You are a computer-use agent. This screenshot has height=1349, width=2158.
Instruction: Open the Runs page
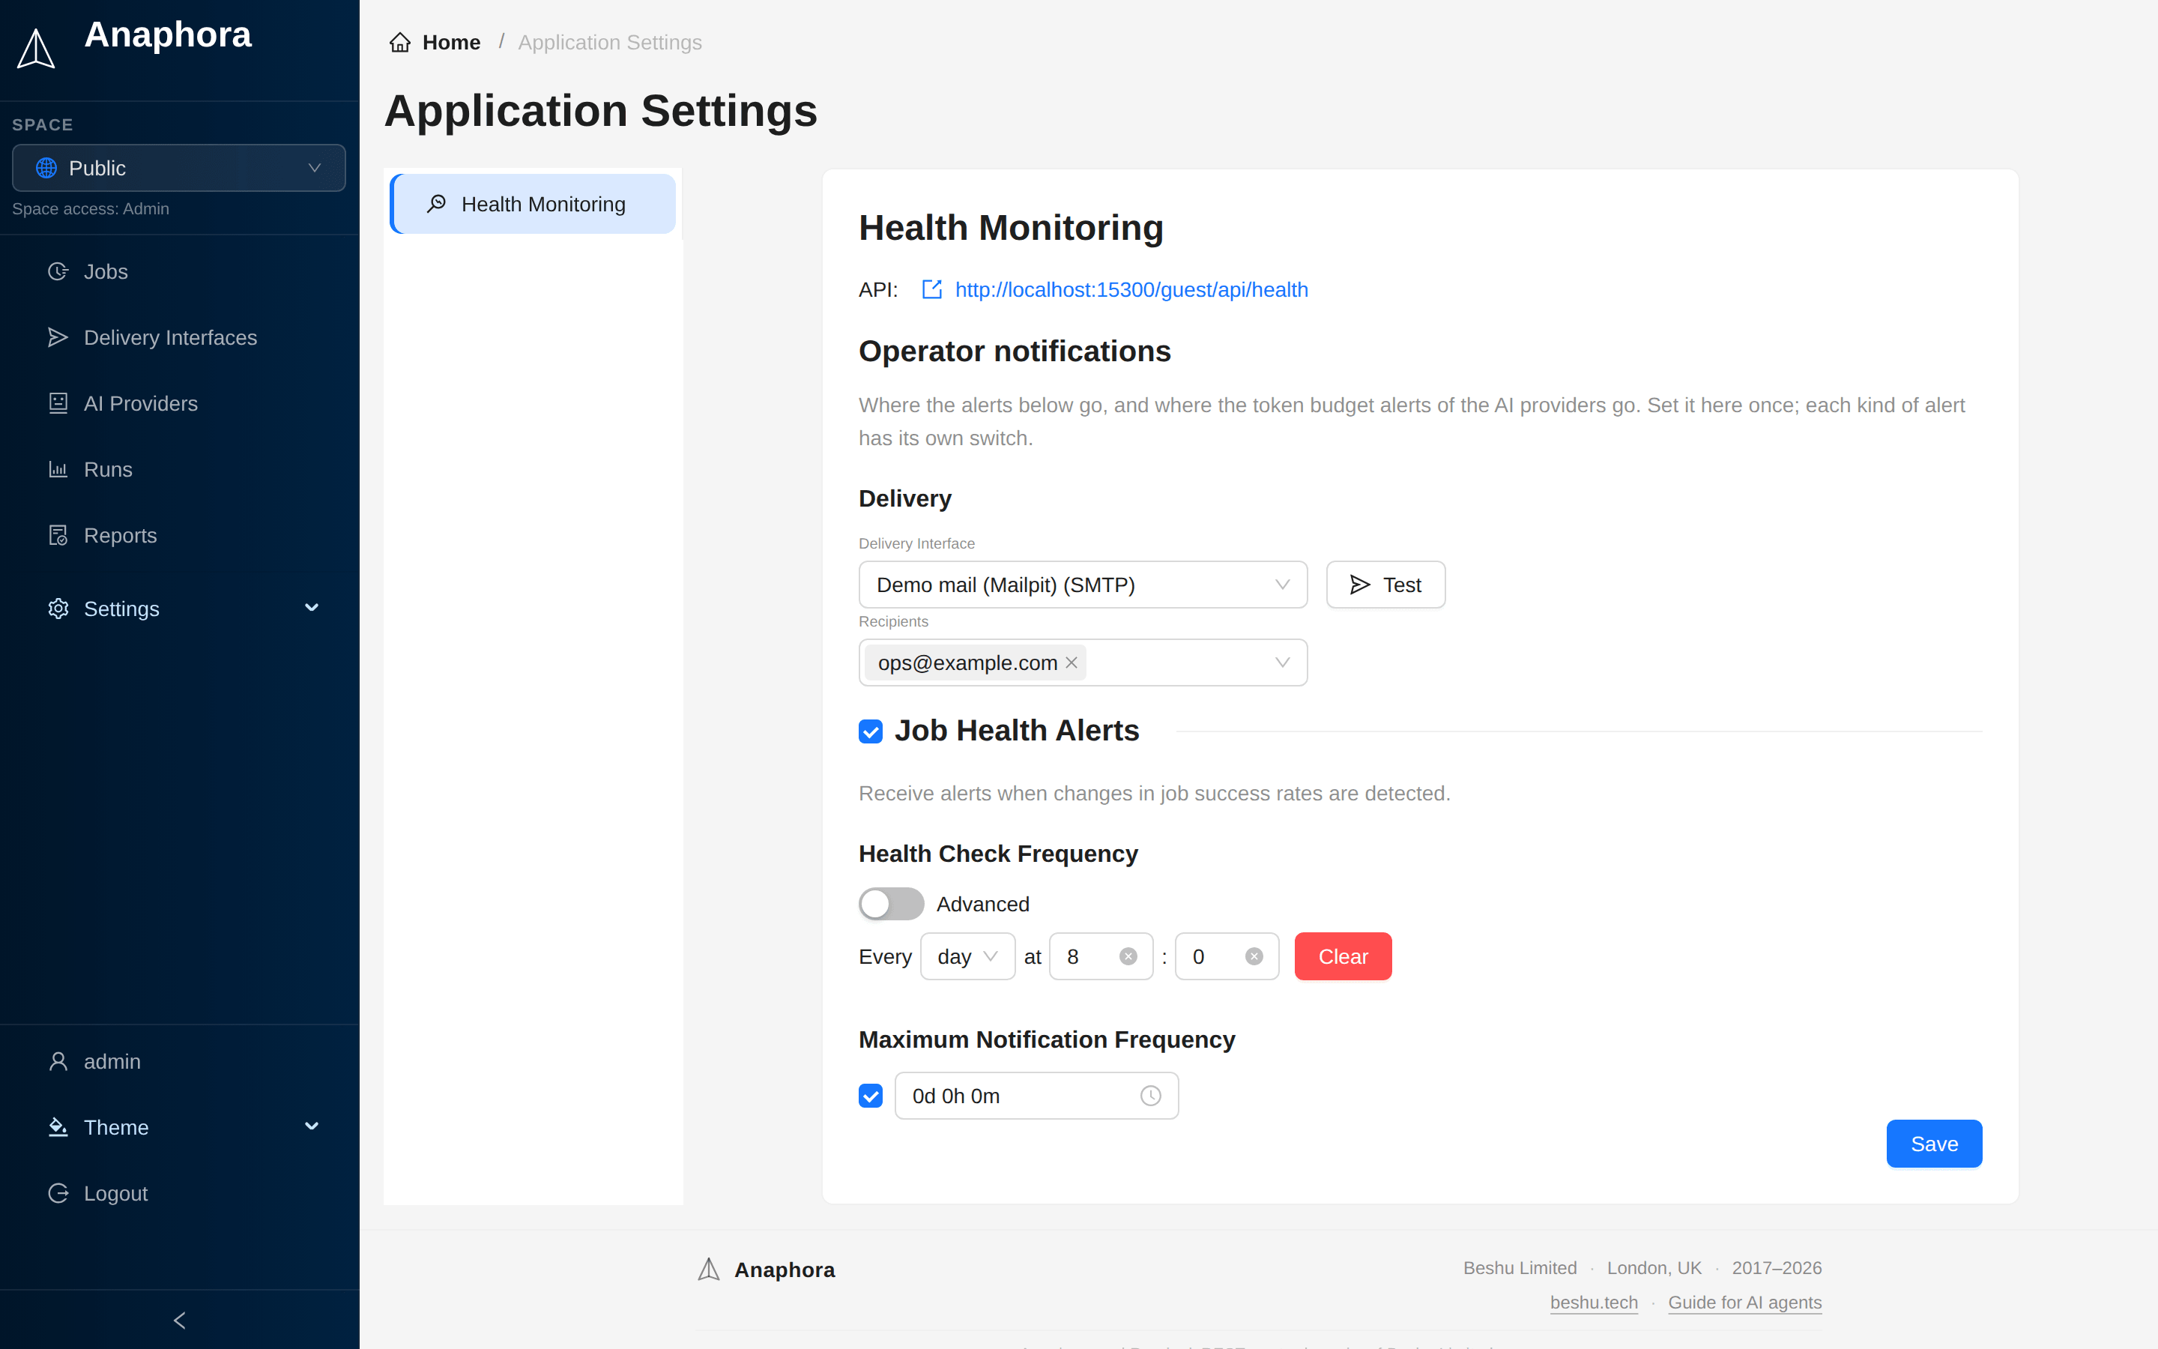click(179, 469)
